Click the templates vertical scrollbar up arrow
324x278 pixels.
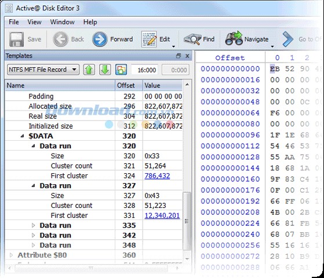(187, 84)
